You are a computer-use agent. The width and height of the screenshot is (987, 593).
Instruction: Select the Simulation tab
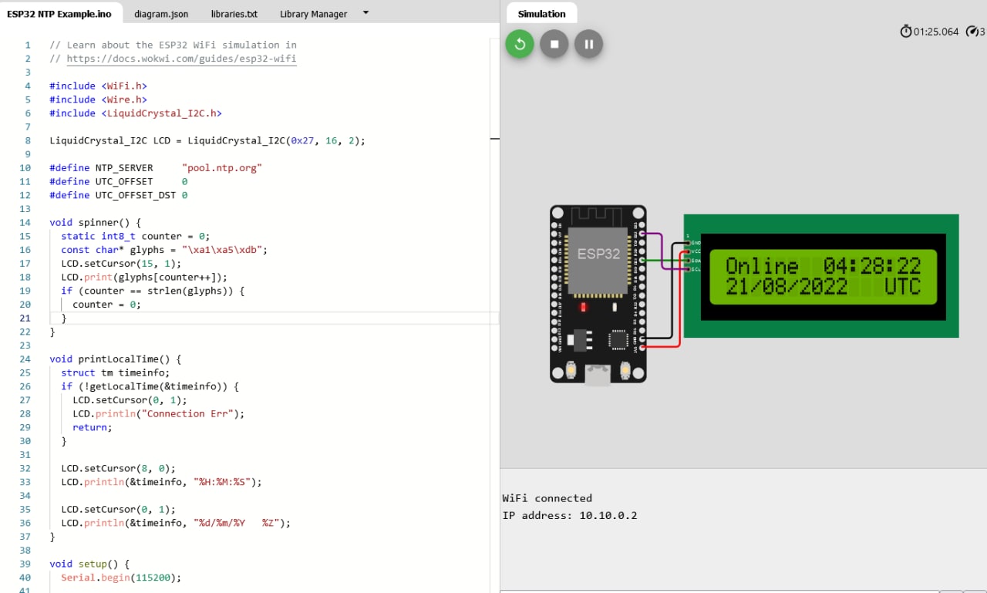[541, 14]
